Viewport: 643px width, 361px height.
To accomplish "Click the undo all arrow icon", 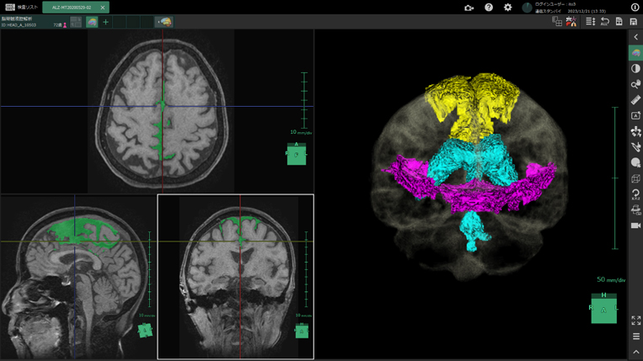I will [x=604, y=22].
